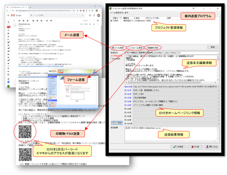Click the テスト送信 test send button
This screenshot has width=227, height=175.
click(117, 123)
